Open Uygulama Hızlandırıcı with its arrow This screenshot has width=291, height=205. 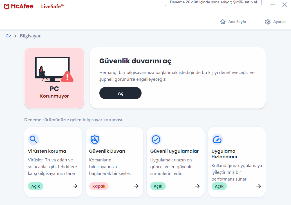(259, 186)
